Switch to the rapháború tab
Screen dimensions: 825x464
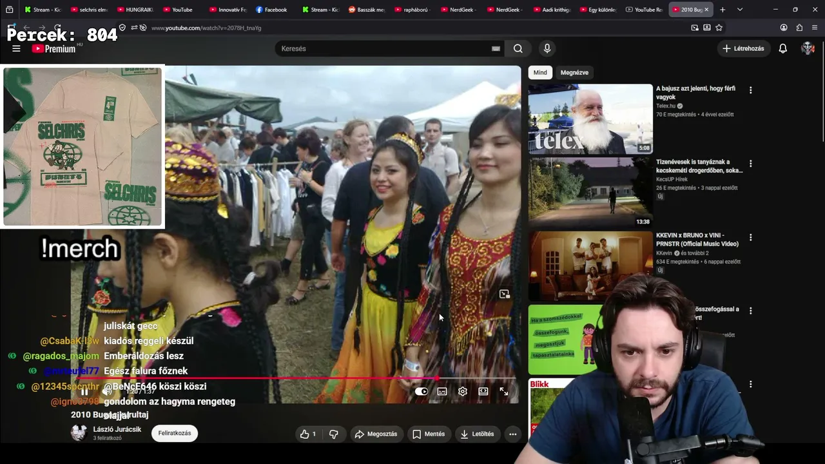click(414, 10)
